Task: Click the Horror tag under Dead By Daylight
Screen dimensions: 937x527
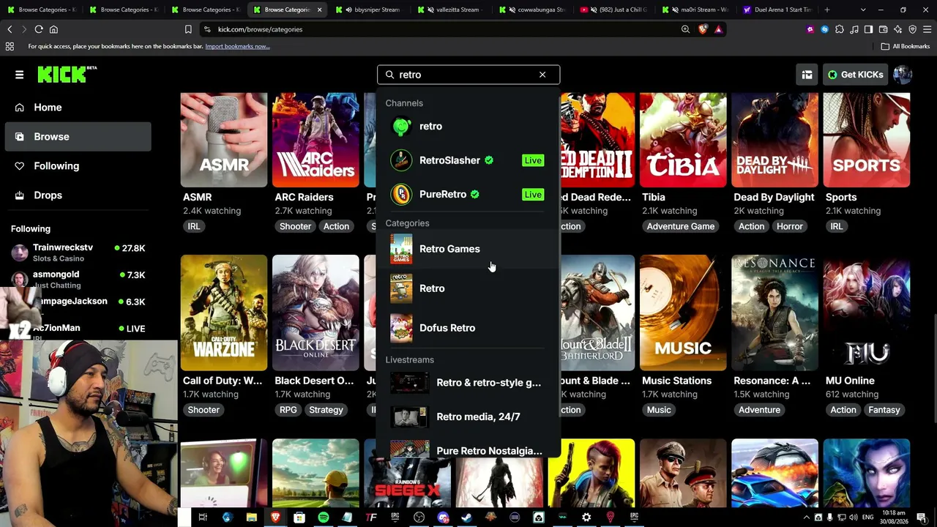Action: click(x=790, y=226)
